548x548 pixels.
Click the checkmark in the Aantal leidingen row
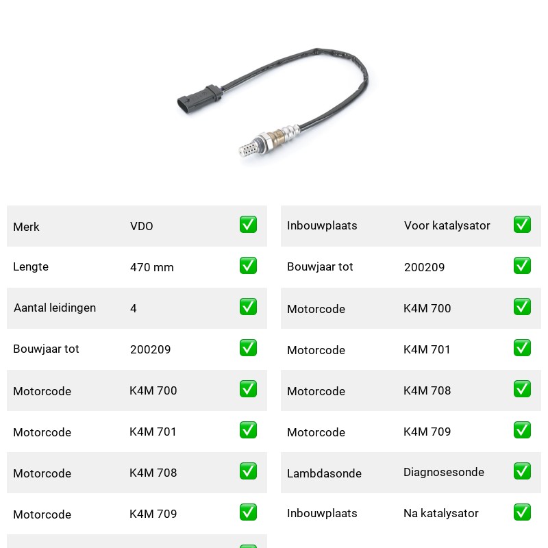coord(248,306)
